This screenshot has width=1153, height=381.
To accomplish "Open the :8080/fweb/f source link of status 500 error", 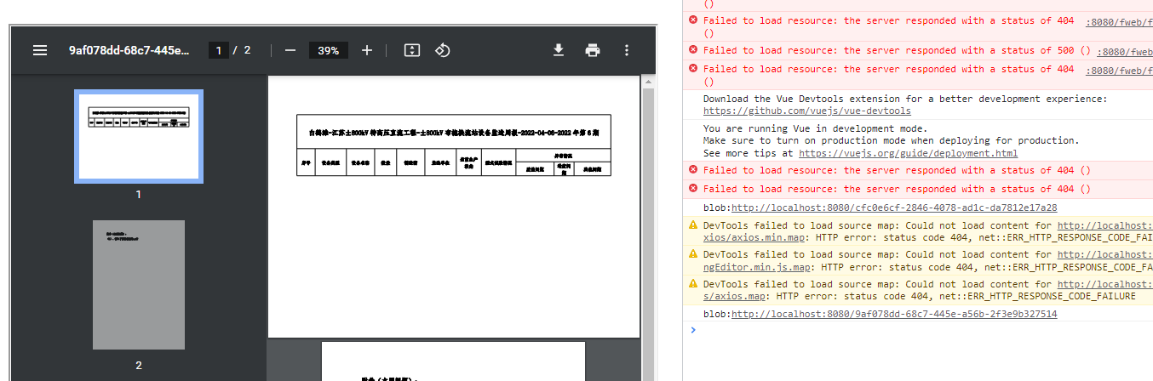I will [1124, 51].
